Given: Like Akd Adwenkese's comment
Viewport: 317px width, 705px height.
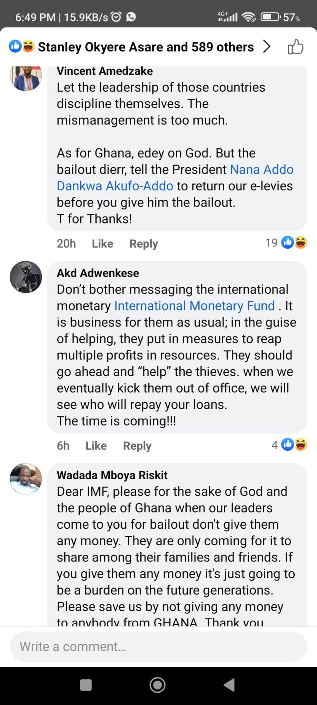Looking at the screenshot, I should 96,446.
